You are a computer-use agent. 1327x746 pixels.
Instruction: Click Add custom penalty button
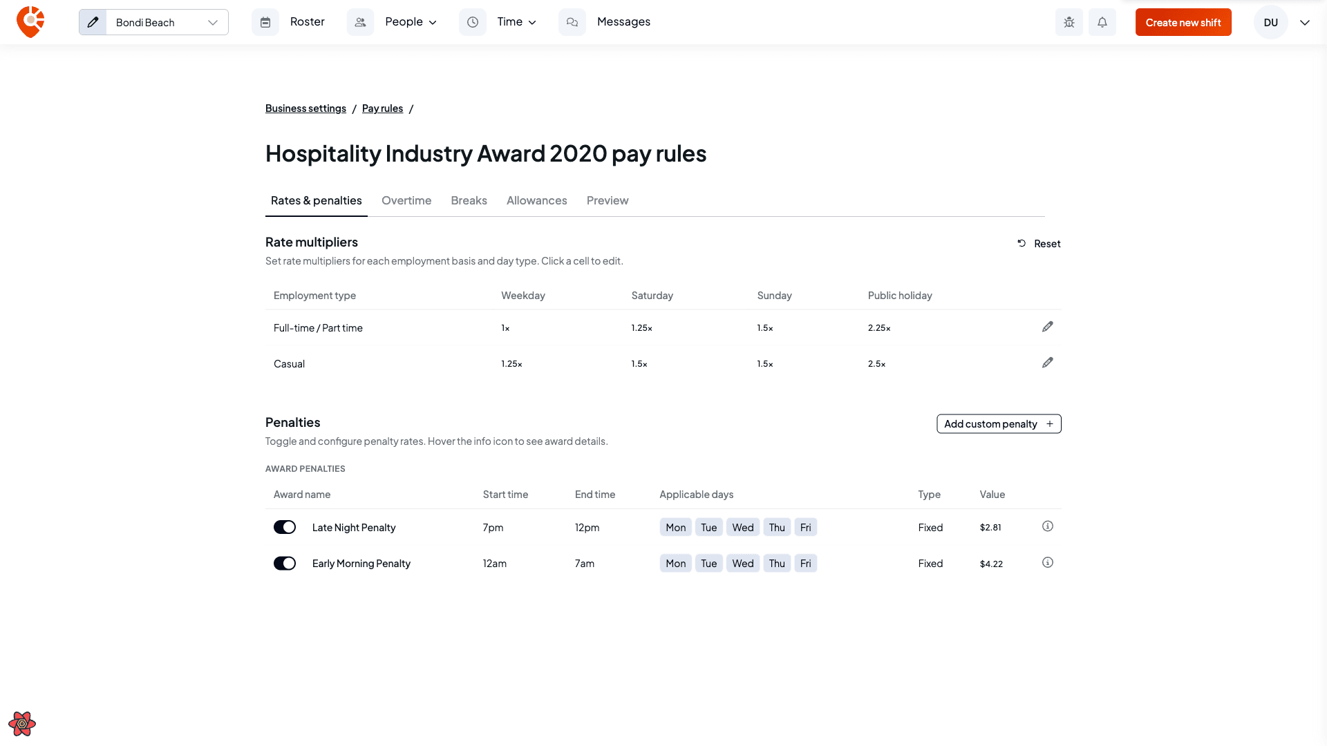tap(999, 424)
